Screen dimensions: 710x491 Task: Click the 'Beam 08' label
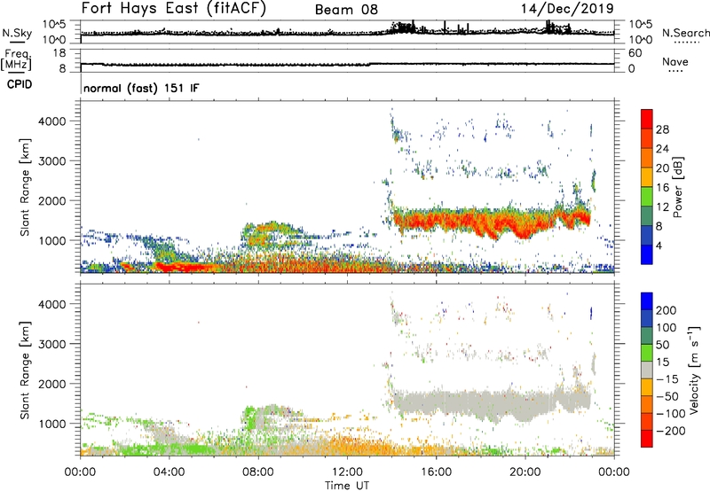point(346,10)
